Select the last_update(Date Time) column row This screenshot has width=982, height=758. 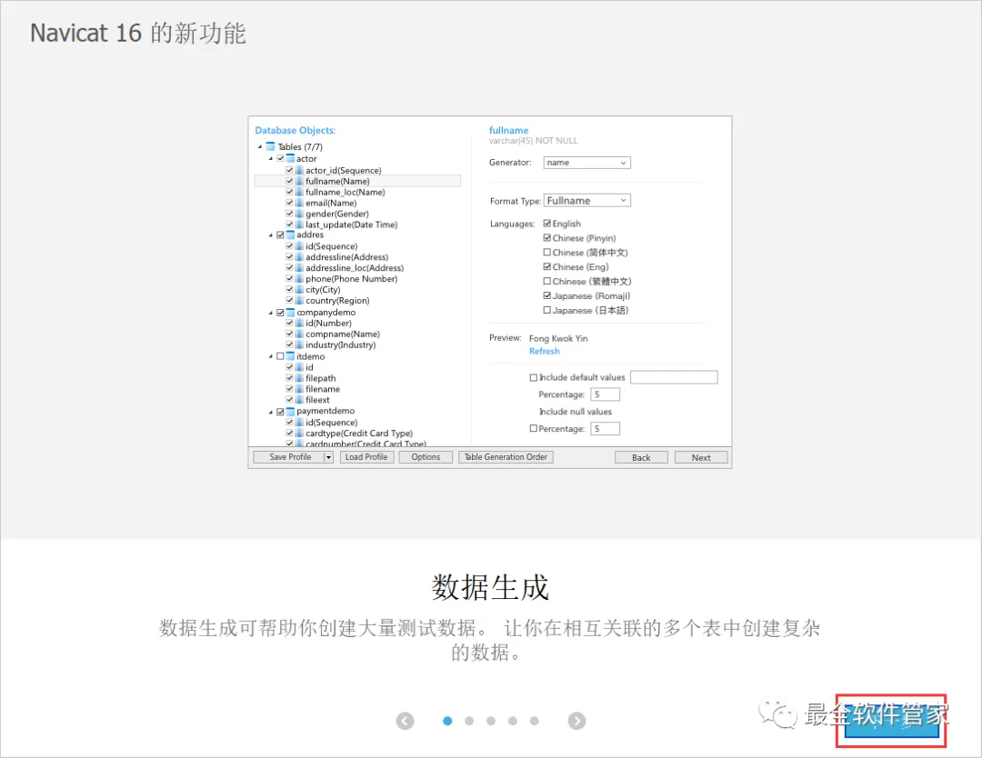click(x=351, y=224)
